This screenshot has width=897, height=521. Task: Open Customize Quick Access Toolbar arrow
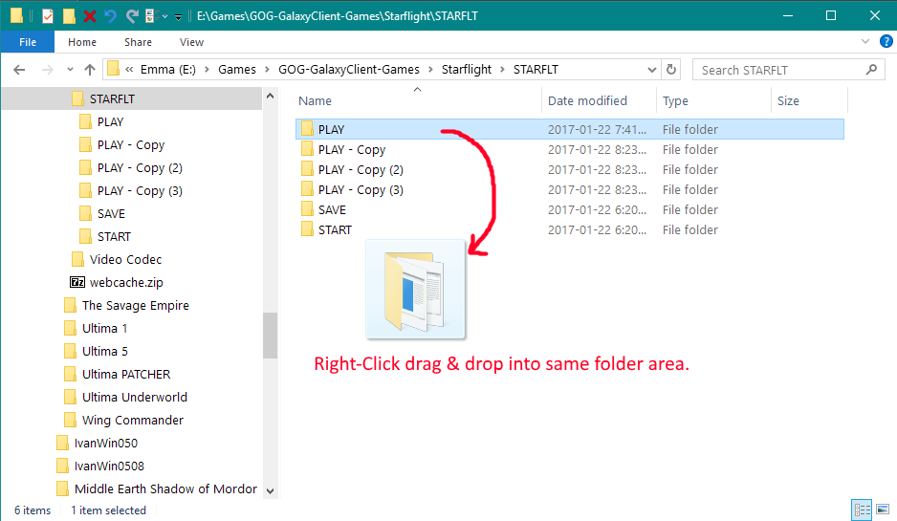[178, 16]
